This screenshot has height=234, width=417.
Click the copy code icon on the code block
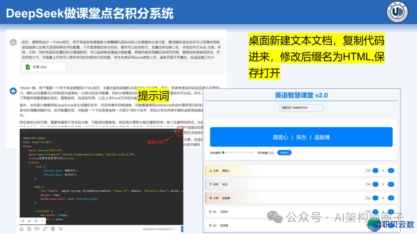[180, 131]
